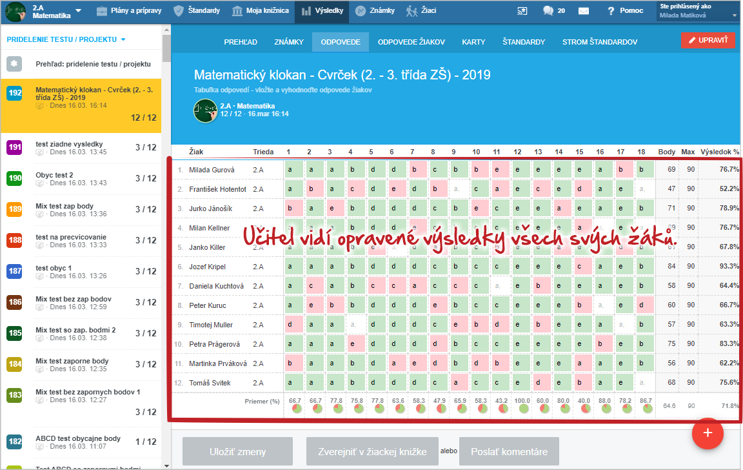Open the ŠTANDARDY tab

tap(524, 42)
